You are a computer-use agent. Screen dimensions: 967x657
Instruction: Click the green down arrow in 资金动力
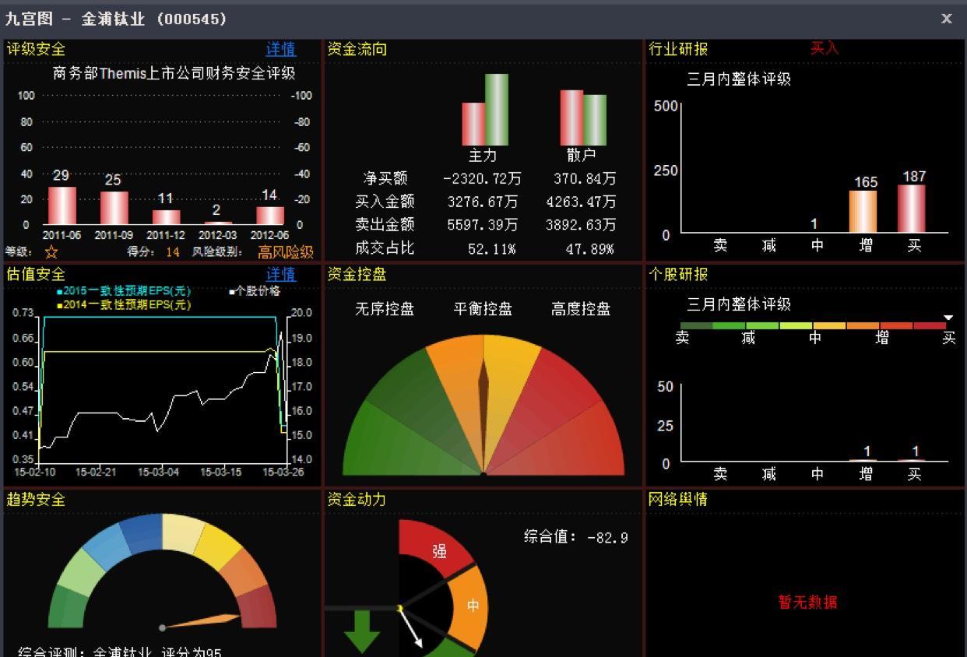click(362, 631)
